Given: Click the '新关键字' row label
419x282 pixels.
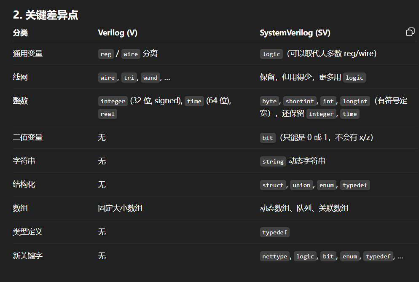Looking at the screenshot, I should [28, 256].
